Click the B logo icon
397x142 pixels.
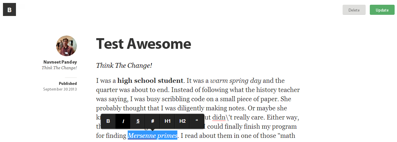pyautogui.click(x=9, y=9)
